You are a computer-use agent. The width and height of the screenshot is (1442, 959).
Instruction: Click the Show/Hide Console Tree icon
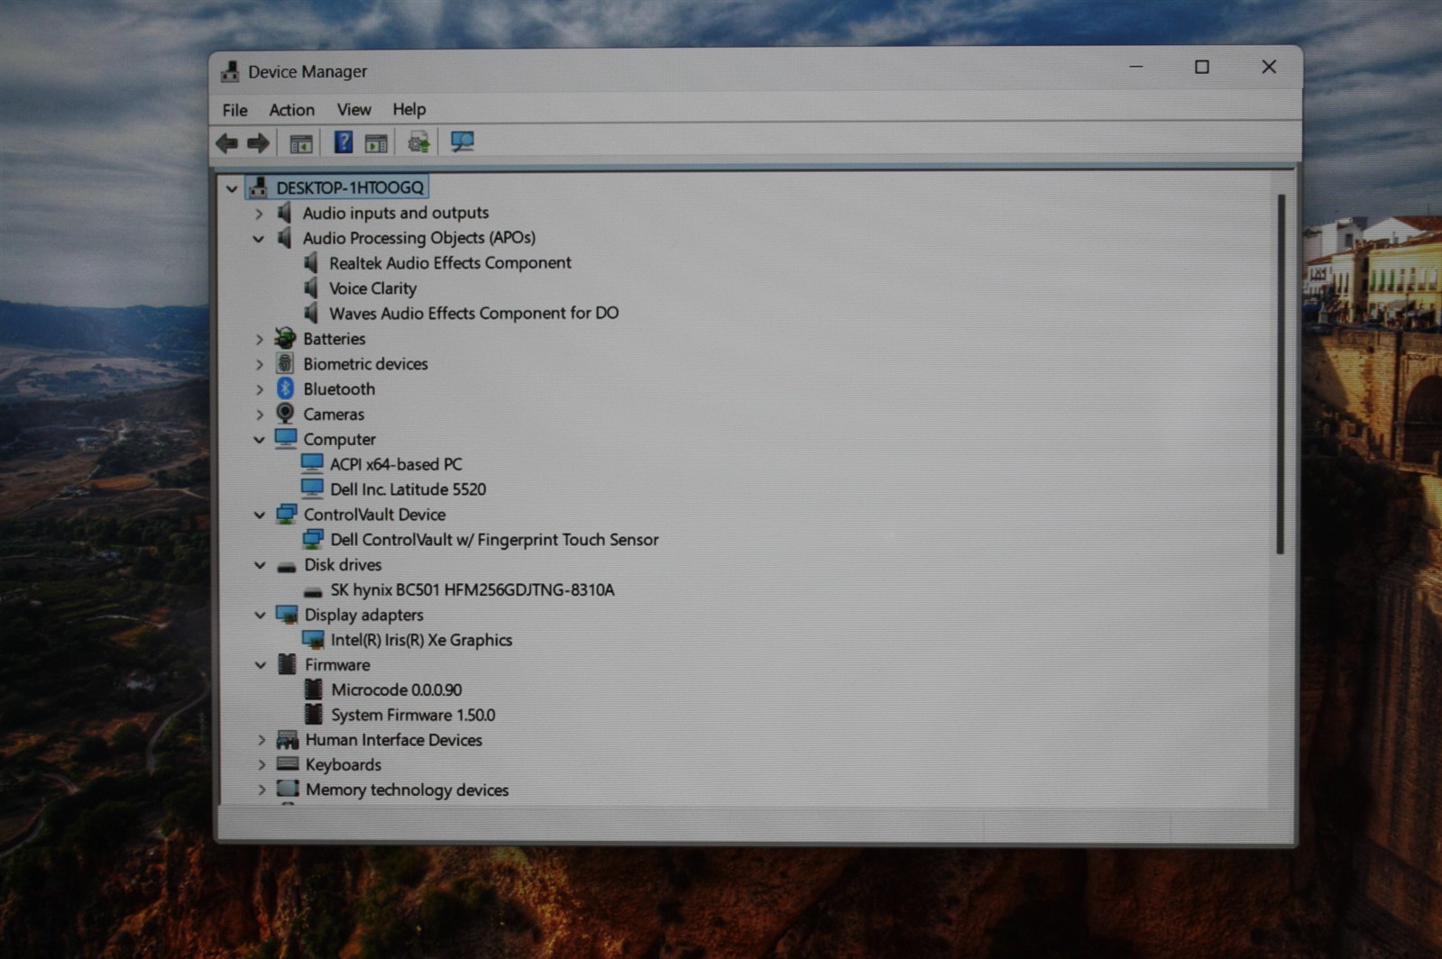click(x=301, y=142)
